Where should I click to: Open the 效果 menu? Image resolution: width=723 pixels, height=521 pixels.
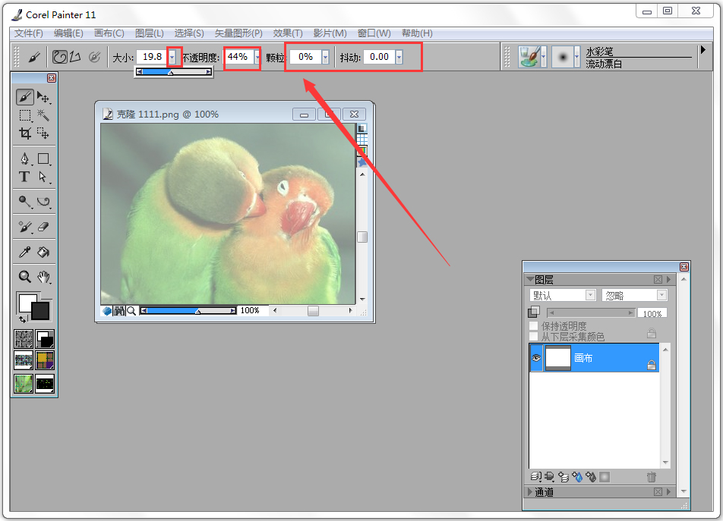(287, 33)
